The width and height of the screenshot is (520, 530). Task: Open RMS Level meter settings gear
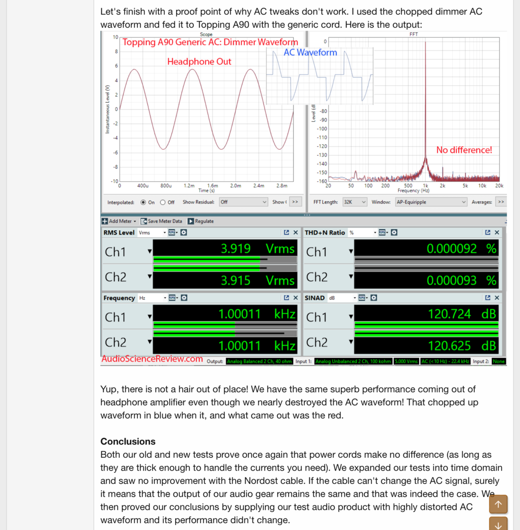[183, 233]
